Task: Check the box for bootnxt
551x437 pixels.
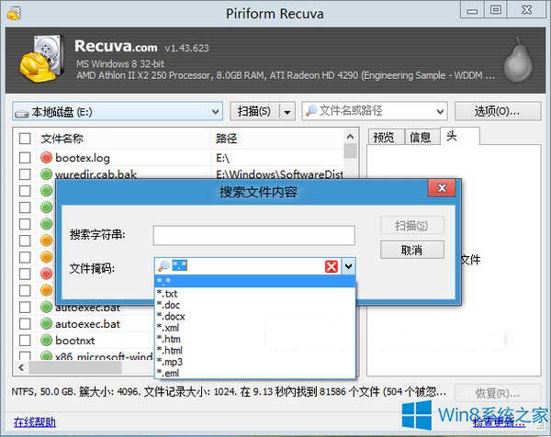Action: (x=25, y=340)
